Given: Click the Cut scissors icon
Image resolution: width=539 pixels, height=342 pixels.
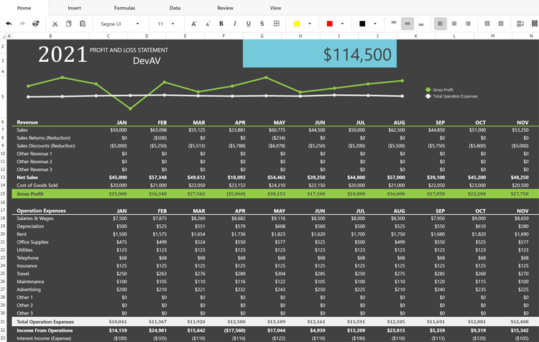Looking at the screenshot, I should pyautogui.click(x=55, y=24).
